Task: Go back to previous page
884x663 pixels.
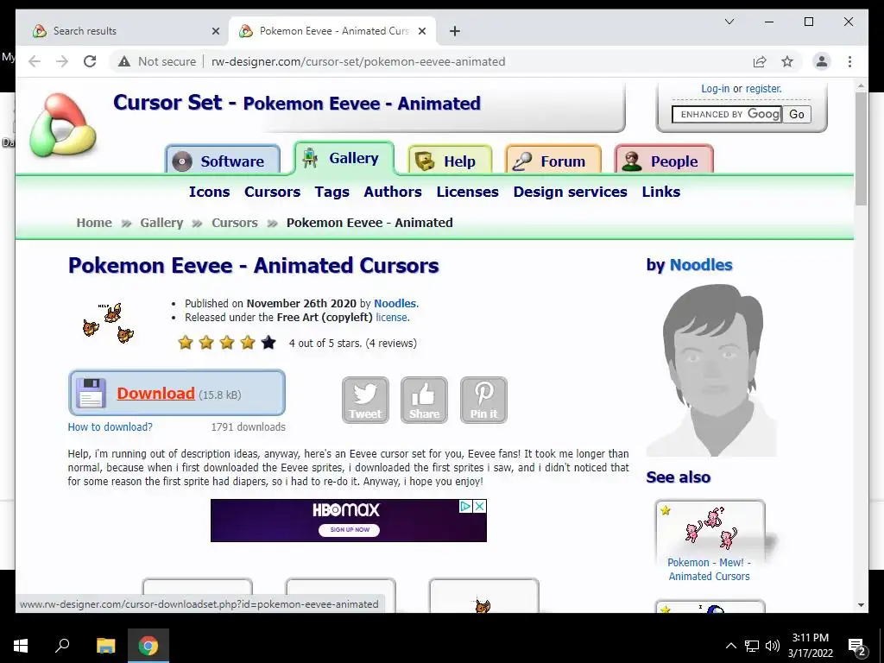Action: (35, 61)
